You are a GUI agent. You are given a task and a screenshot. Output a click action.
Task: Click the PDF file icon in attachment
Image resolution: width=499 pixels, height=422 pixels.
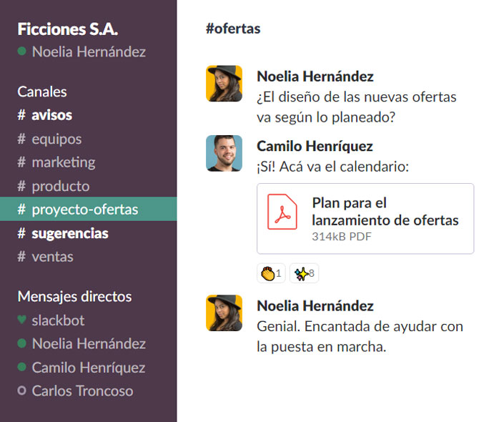(x=282, y=212)
